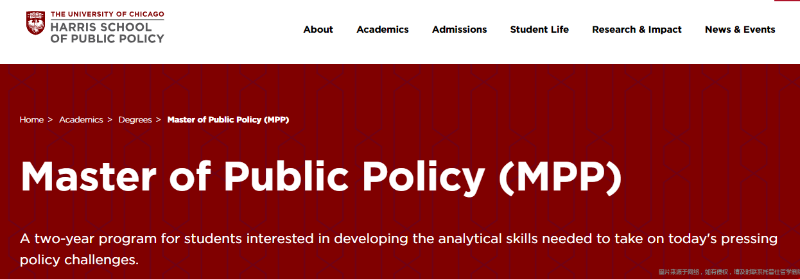Click the dark red line atop the header

pos(787,1)
